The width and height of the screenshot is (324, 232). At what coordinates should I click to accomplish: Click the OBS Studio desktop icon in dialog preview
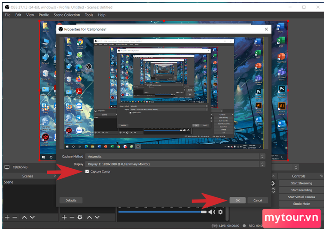[x=88, y=67]
